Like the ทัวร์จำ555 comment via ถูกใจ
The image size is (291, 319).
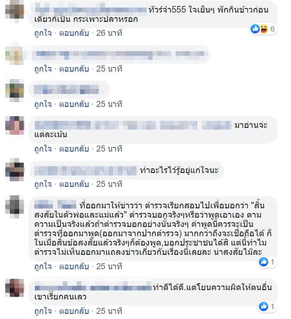[x=43, y=33]
